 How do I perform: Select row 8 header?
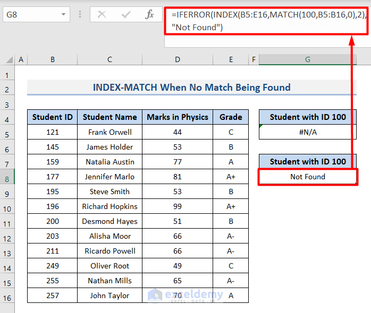pyautogui.click(x=7, y=177)
